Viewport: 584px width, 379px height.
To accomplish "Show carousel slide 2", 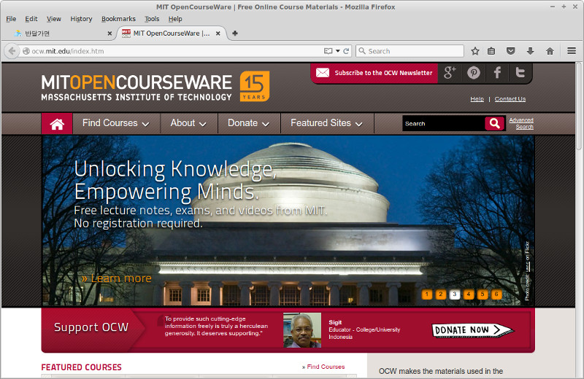I will pyautogui.click(x=441, y=294).
